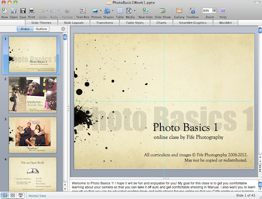
Task: Close the slides pane
Action: click(63, 29)
